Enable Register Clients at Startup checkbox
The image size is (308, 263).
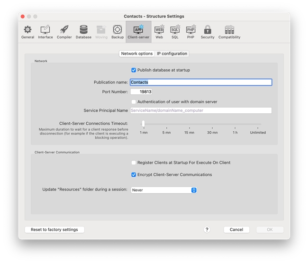click(134, 163)
